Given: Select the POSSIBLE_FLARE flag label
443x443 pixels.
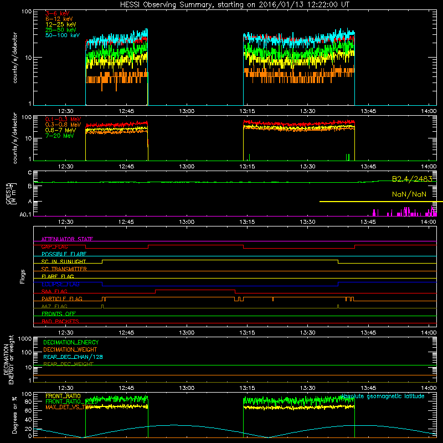Looking at the screenshot, I should [x=64, y=254].
